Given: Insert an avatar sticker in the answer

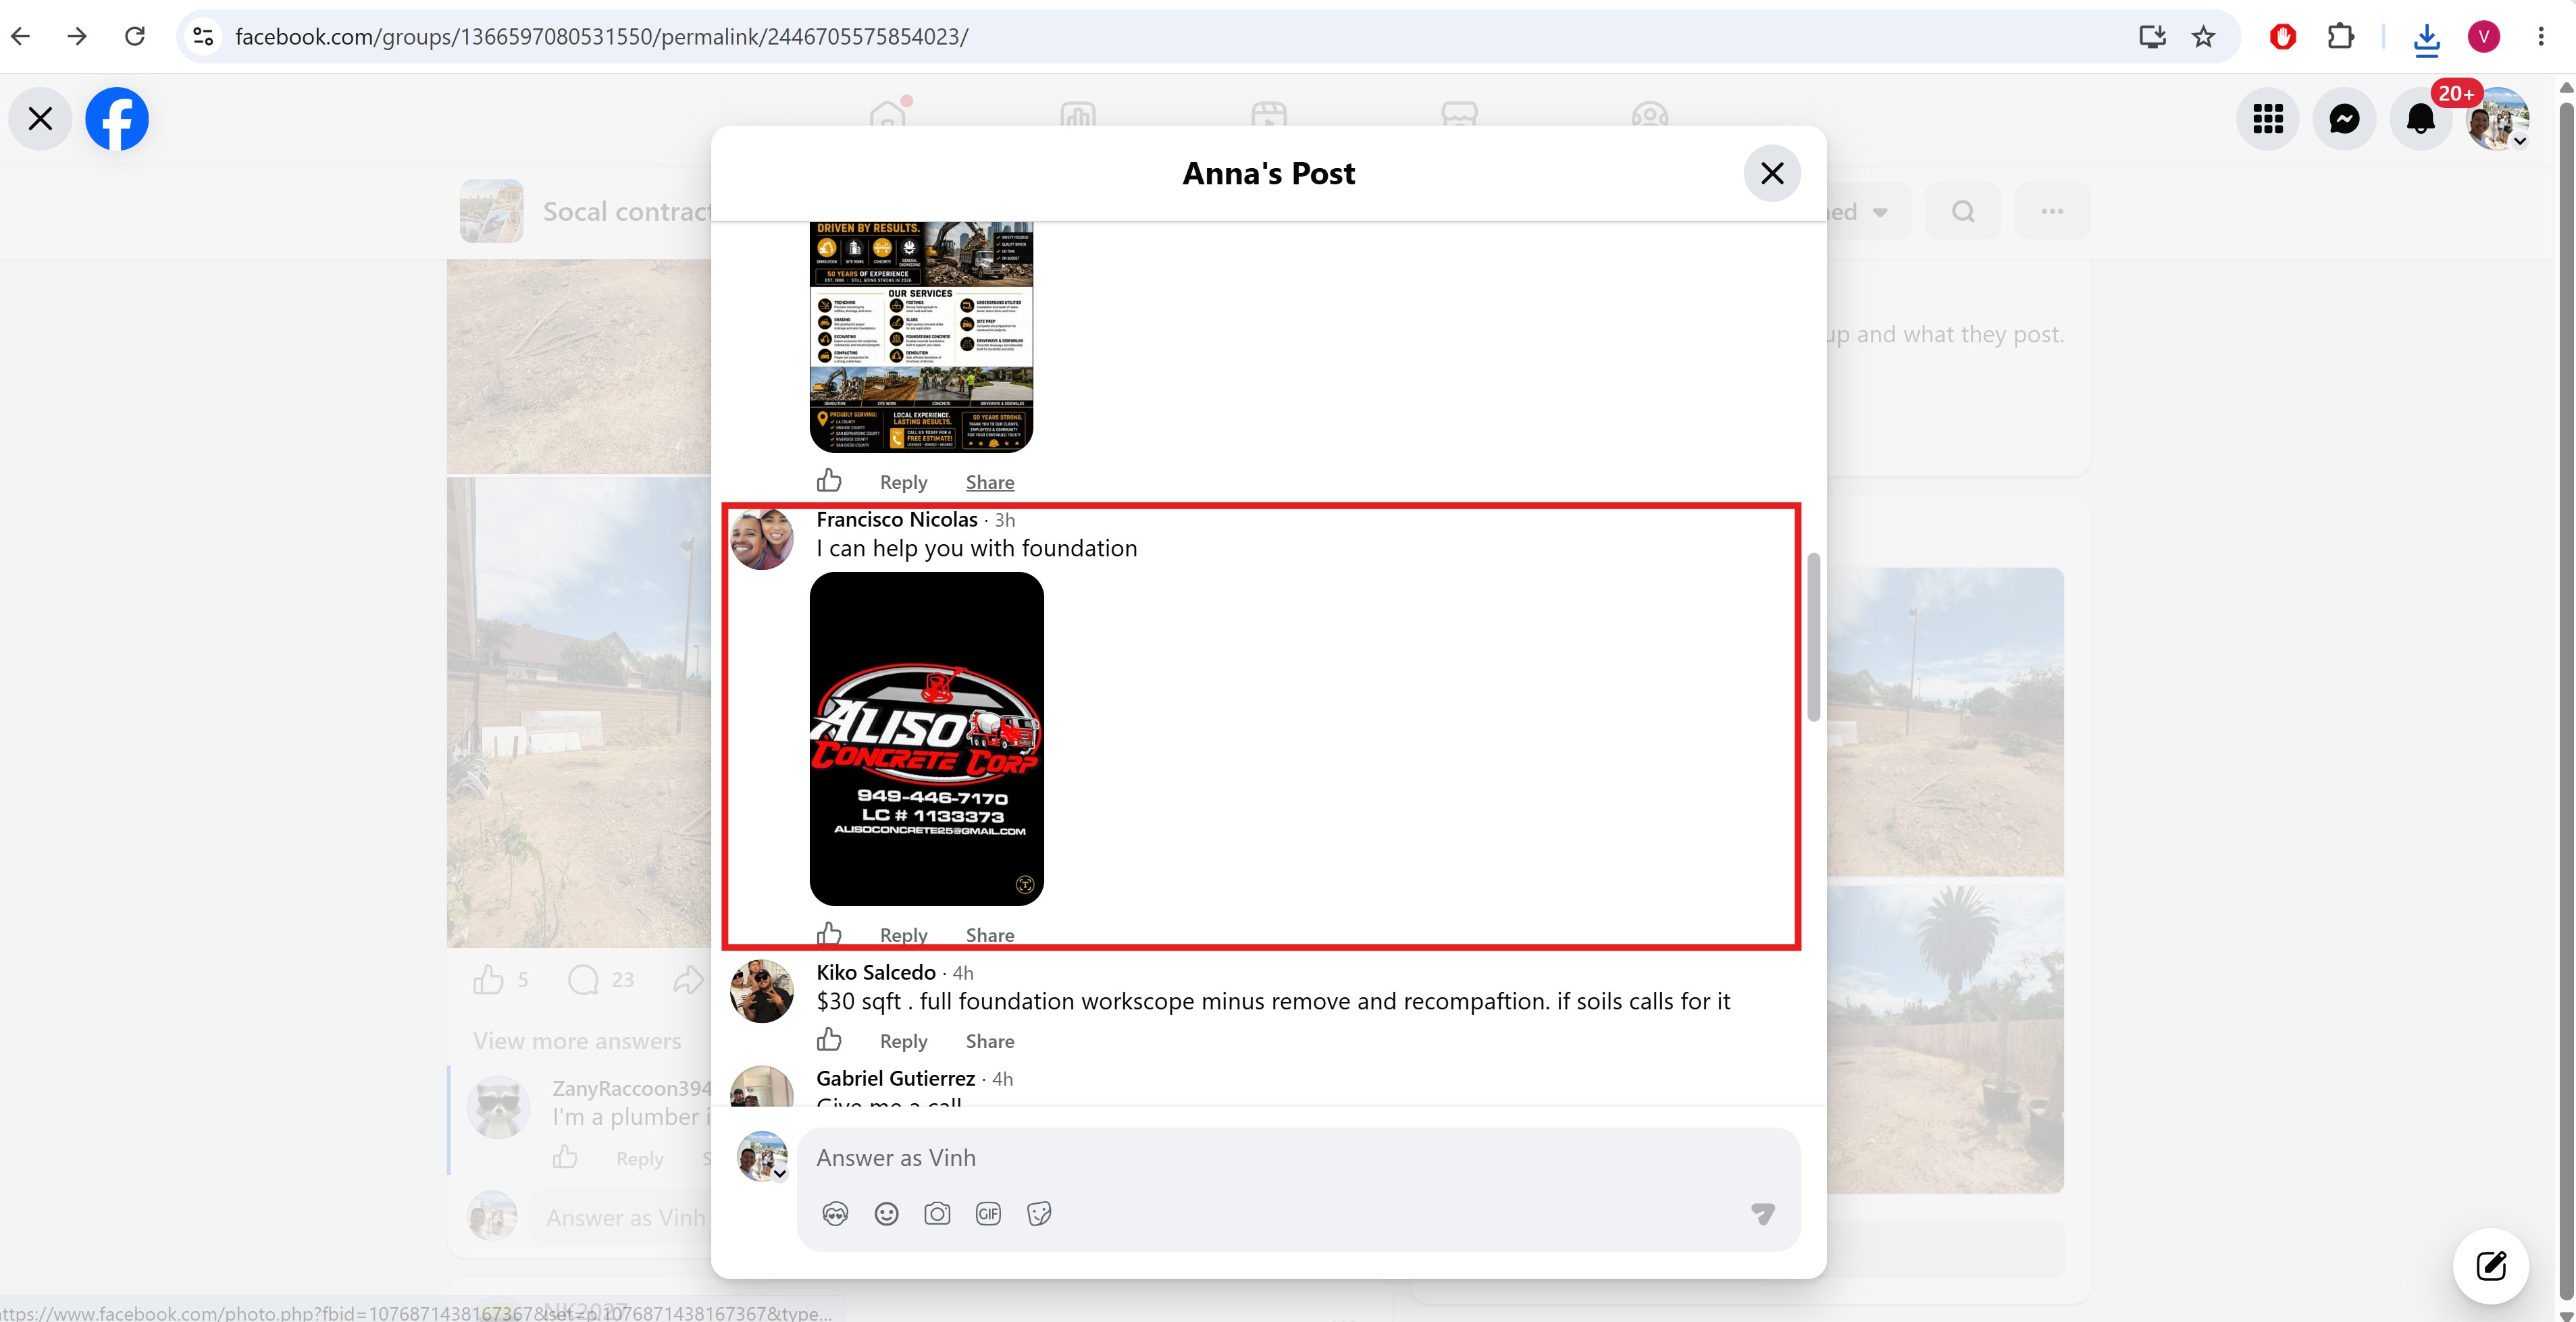Looking at the screenshot, I should click(835, 1214).
